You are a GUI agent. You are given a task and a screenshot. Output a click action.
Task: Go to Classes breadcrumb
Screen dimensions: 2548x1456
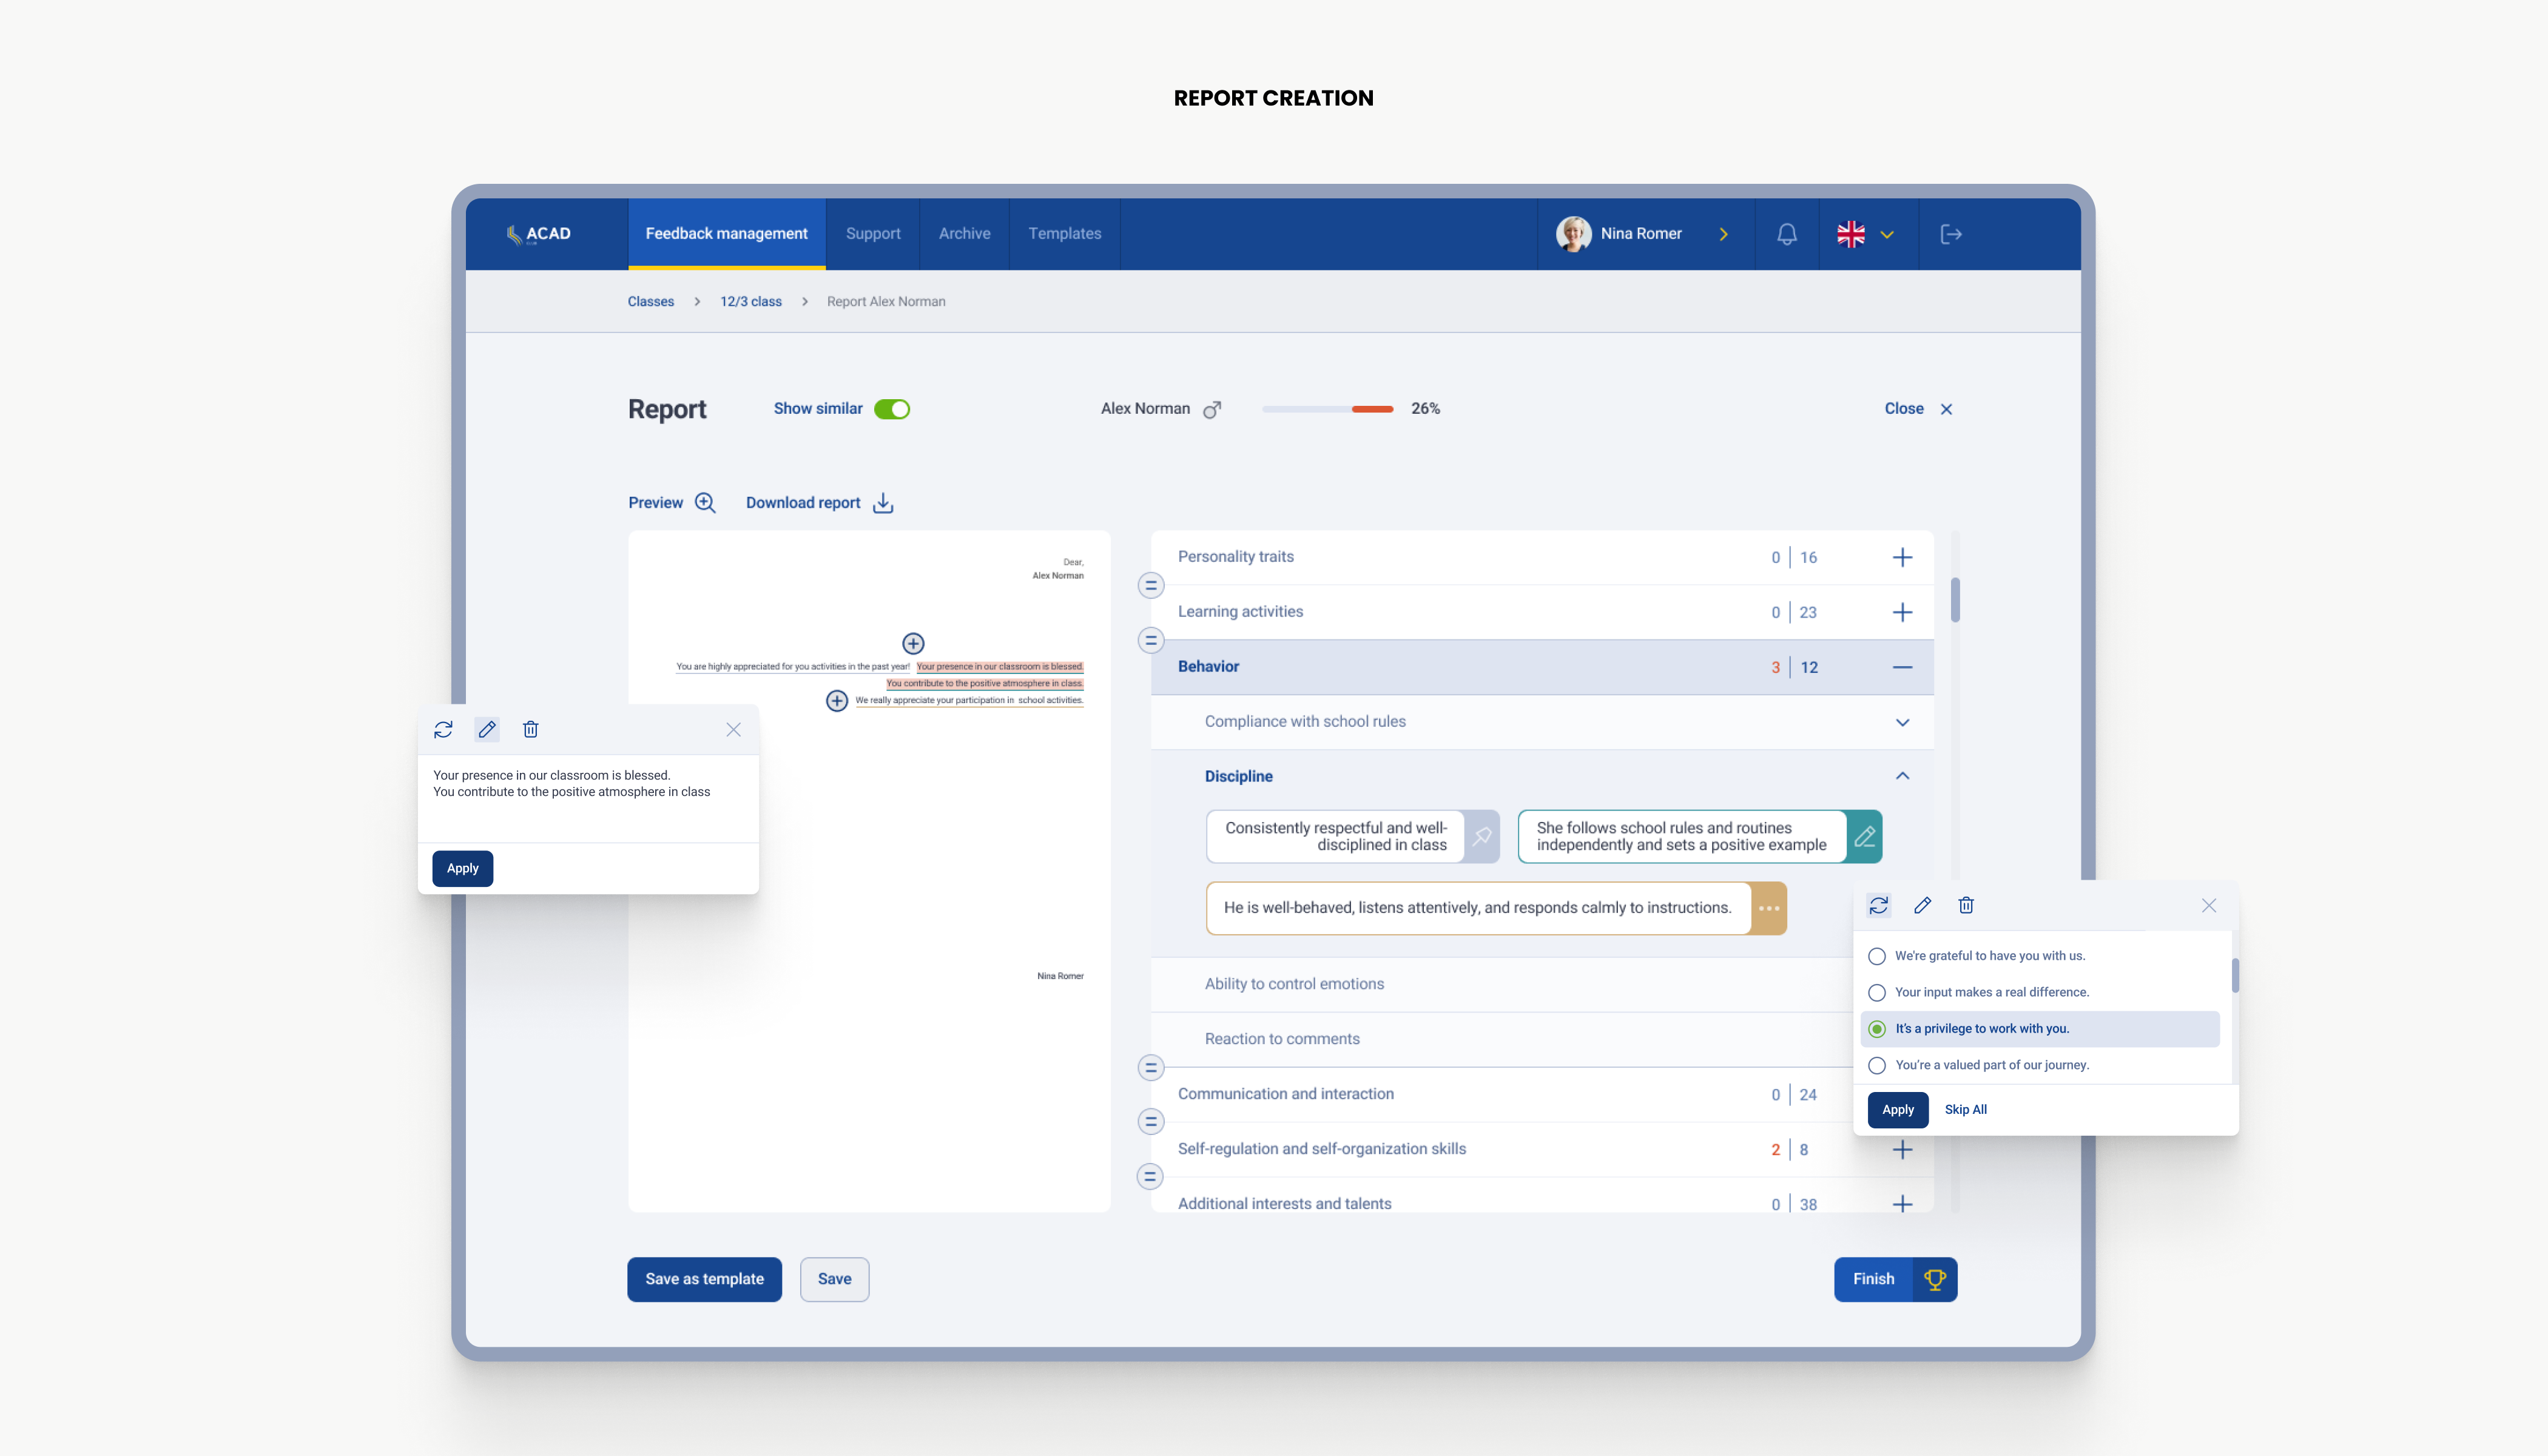pos(651,302)
